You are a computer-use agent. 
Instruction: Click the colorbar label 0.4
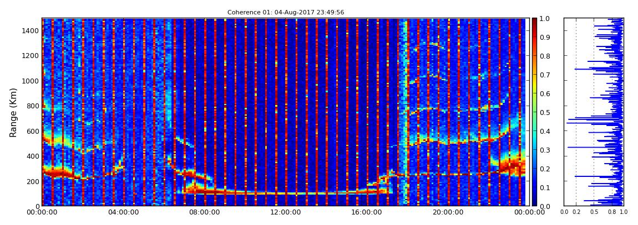click(544, 132)
